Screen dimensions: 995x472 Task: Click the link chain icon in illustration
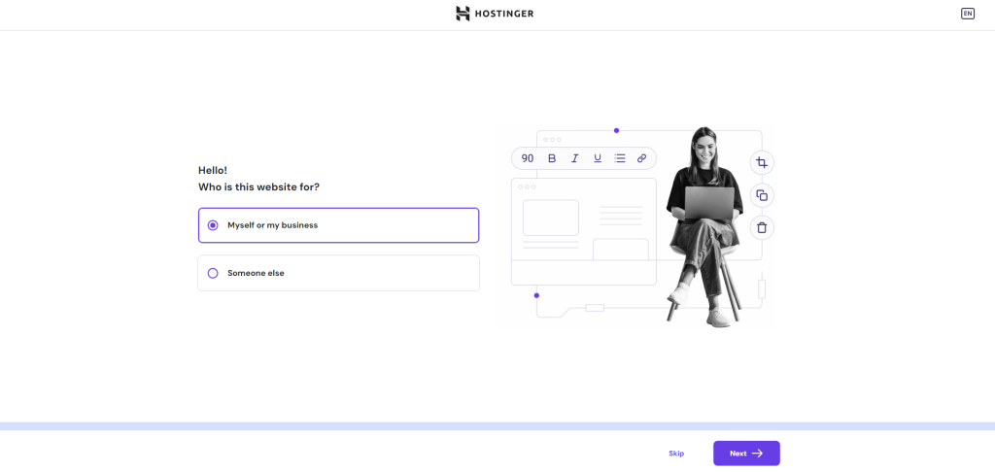641,158
